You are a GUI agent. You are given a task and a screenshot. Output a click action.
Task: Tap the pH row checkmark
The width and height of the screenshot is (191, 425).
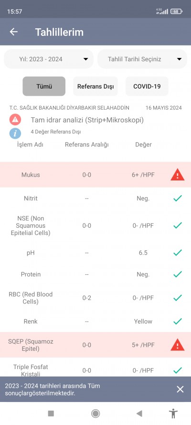(178, 253)
